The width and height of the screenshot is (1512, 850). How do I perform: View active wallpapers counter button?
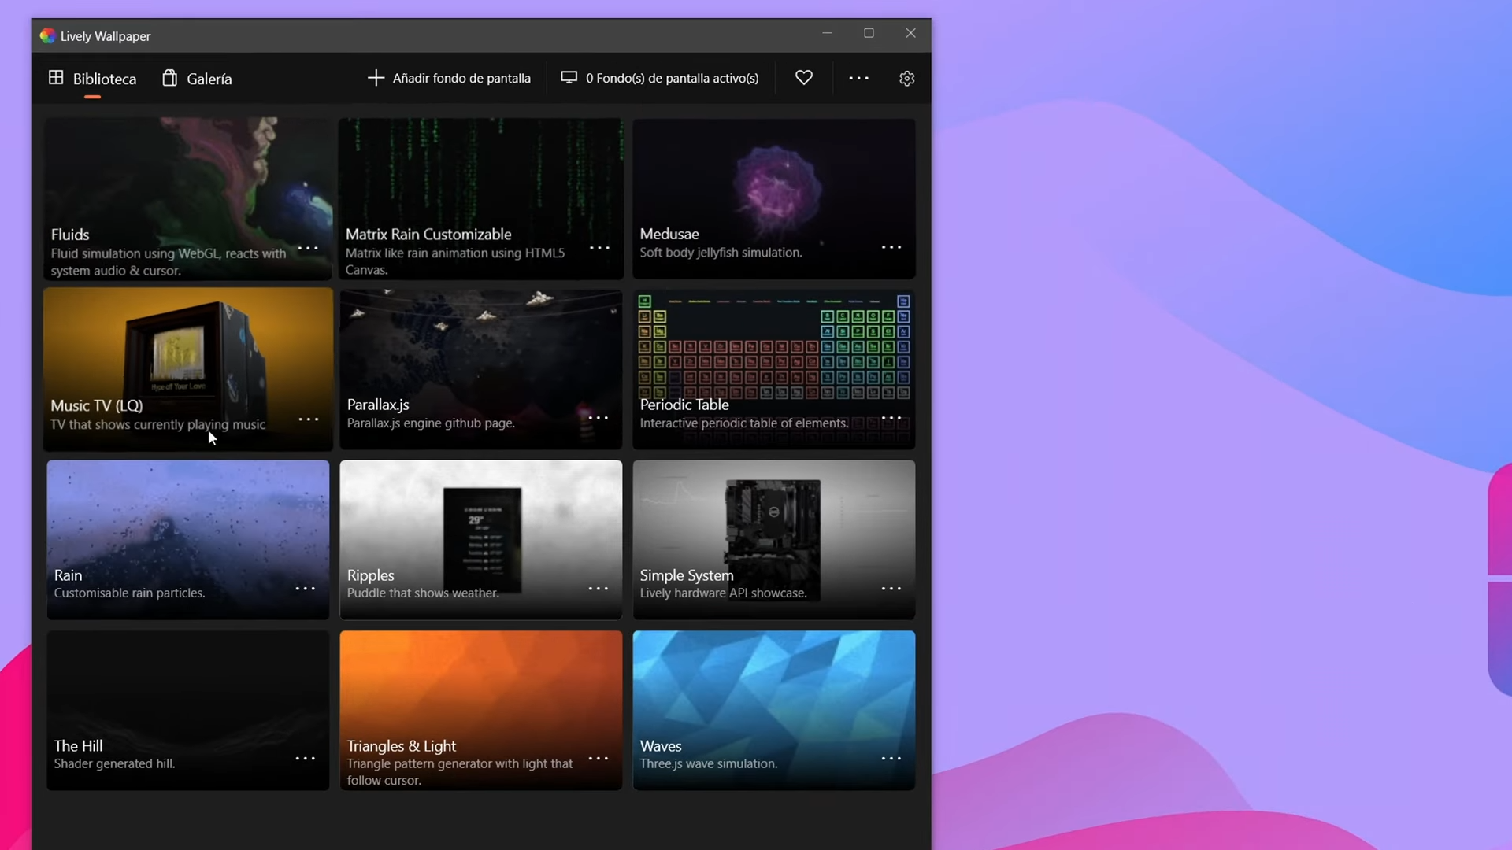coord(660,78)
